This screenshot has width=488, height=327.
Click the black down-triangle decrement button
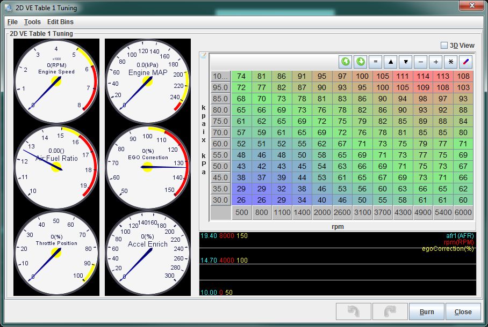coord(406,62)
